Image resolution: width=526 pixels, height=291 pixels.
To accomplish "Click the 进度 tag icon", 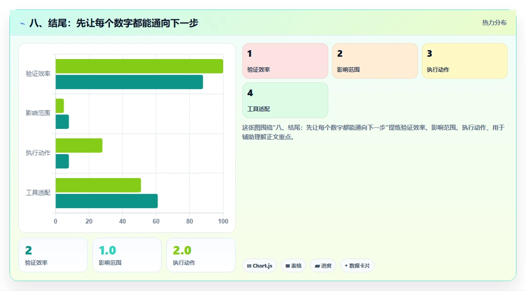I will coord(317,266).
